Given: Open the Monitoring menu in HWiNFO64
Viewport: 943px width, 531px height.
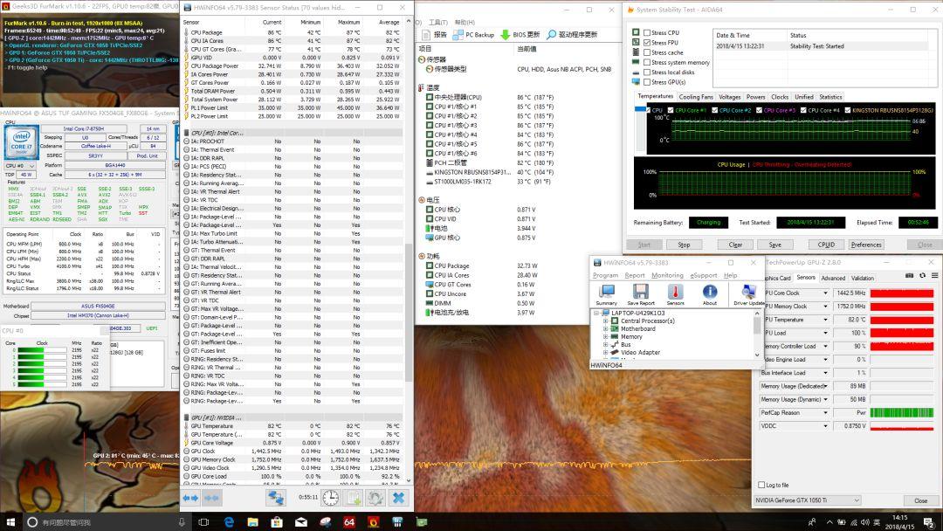Looking at the screenshot, I should click(667, 275).
